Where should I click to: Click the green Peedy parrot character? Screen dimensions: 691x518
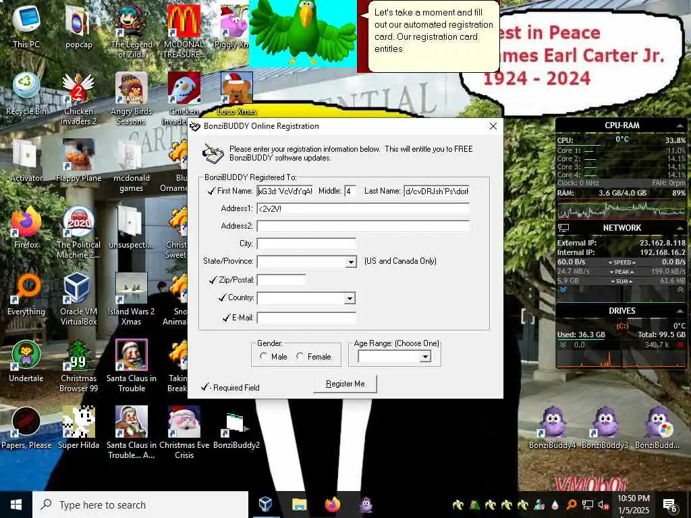click(x=303, y=34)
